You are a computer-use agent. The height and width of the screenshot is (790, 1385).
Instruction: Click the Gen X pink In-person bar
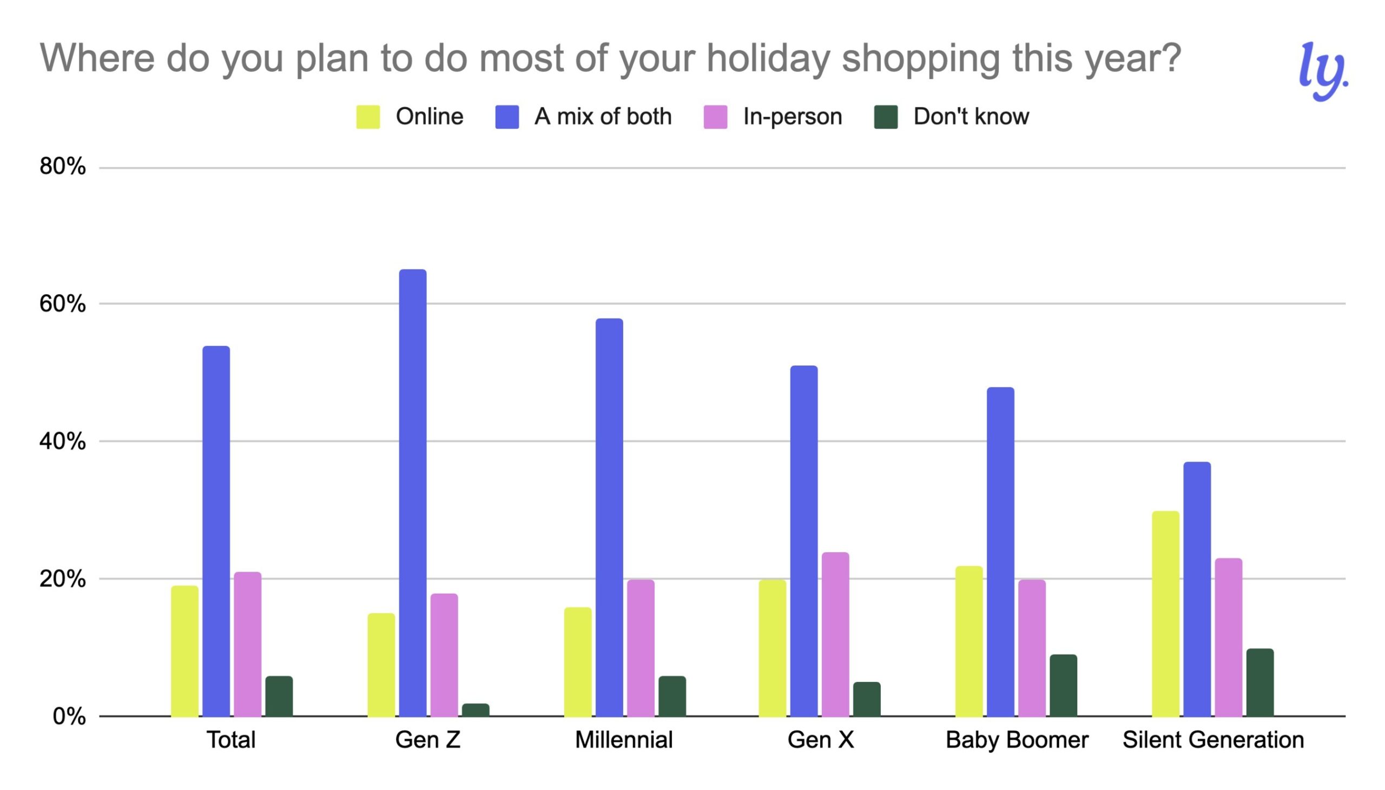[835, 634]
